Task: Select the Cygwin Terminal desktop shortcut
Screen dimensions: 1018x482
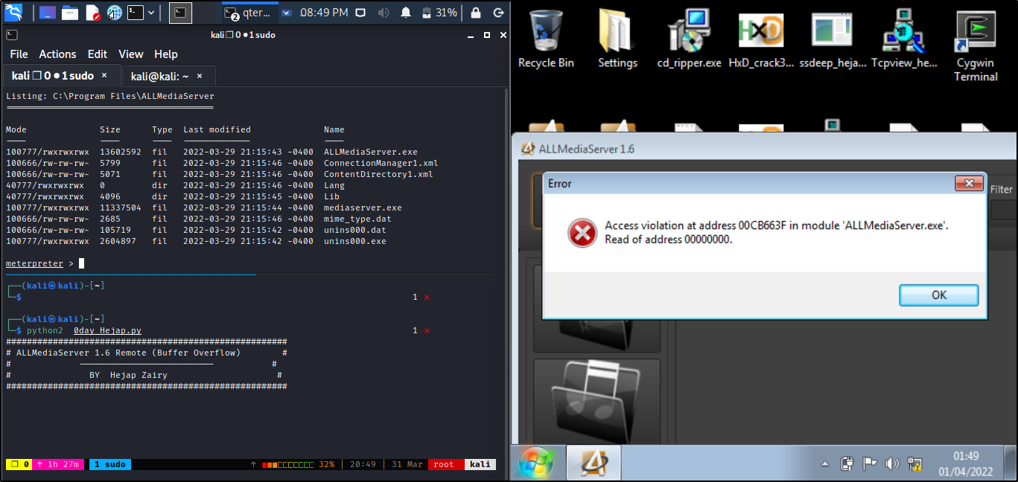Action: click(x=976, y=45)
